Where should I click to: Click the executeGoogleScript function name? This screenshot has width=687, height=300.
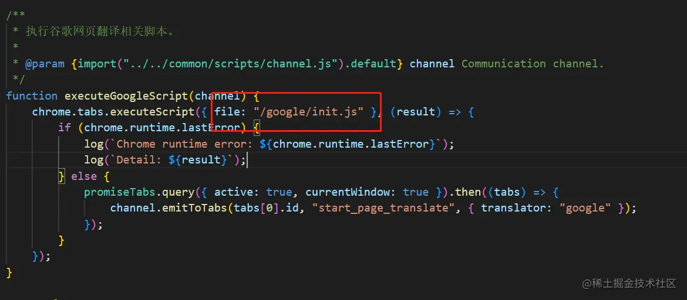pyautogui.click(x=127, y=96)
